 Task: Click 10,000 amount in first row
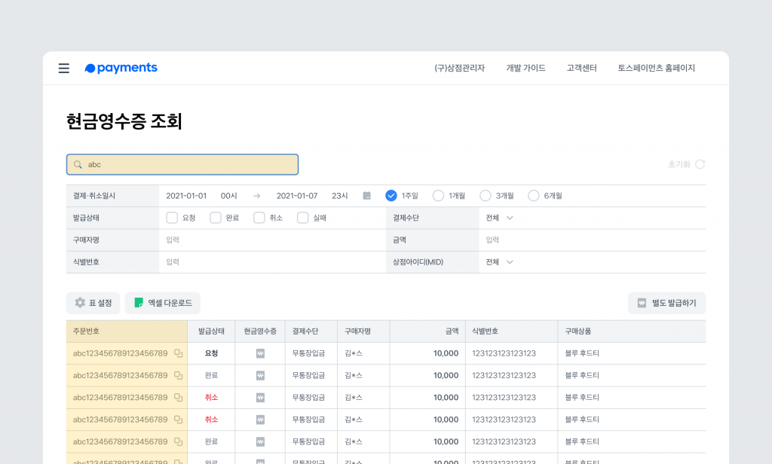coord(446,354)
